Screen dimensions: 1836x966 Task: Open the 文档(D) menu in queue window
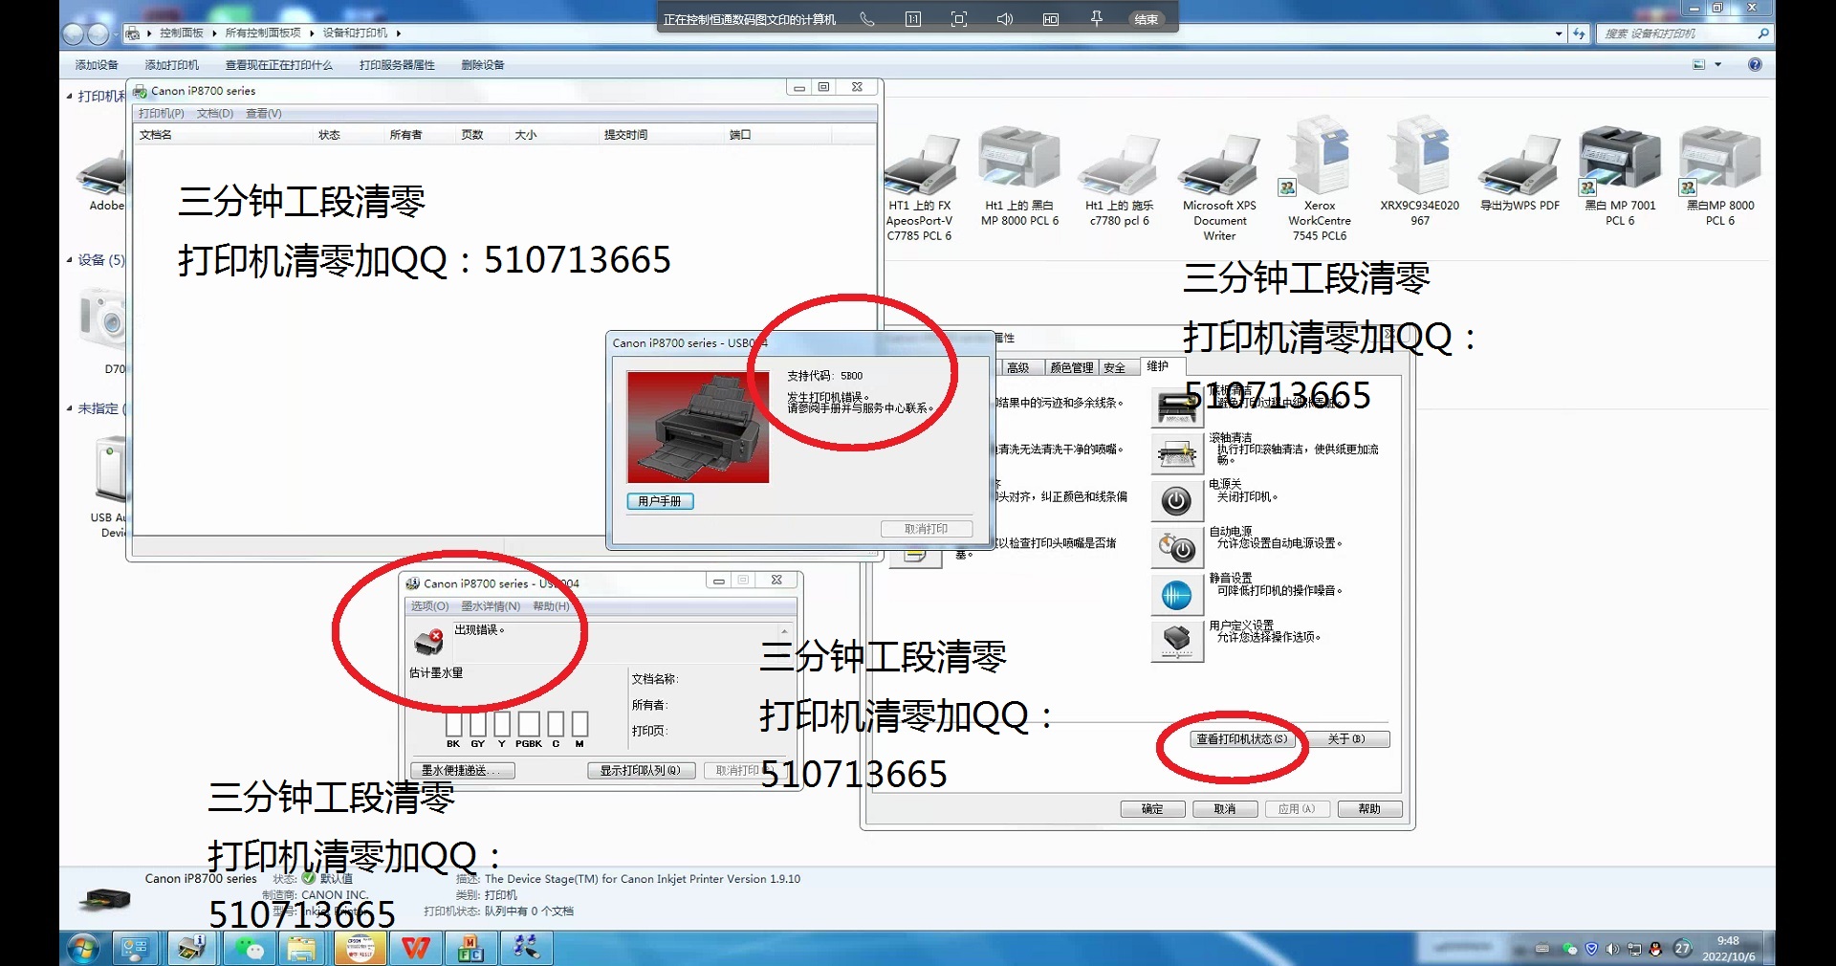pos(215,114)
